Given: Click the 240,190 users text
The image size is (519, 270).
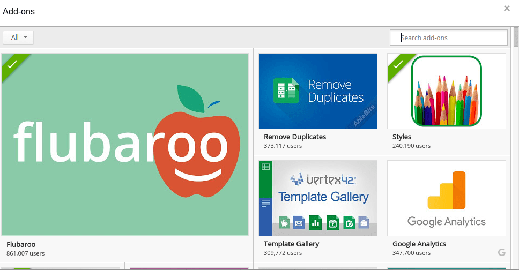Looking at the screenshot, I should [411, 146].
